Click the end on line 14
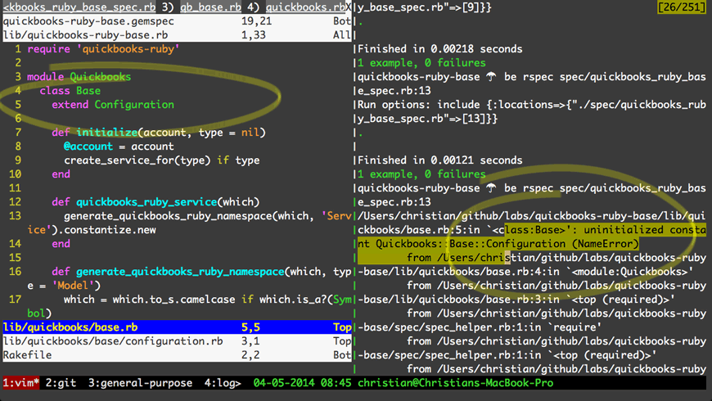712x401 pixels. [x=61, y=243]
